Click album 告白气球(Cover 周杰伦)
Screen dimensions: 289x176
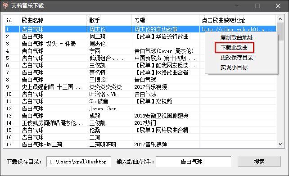coord(164,51)
